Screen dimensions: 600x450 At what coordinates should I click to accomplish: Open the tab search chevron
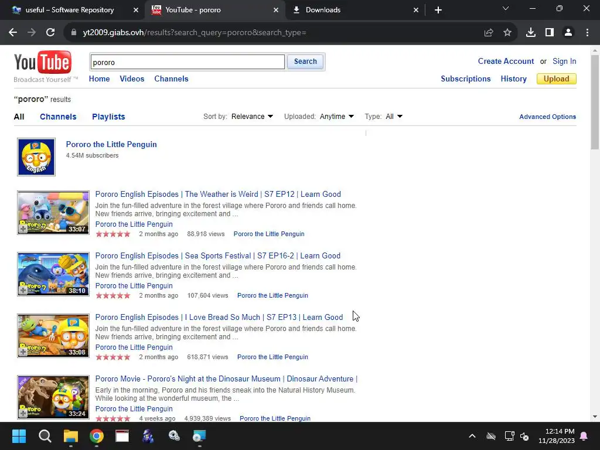point(506,8)
